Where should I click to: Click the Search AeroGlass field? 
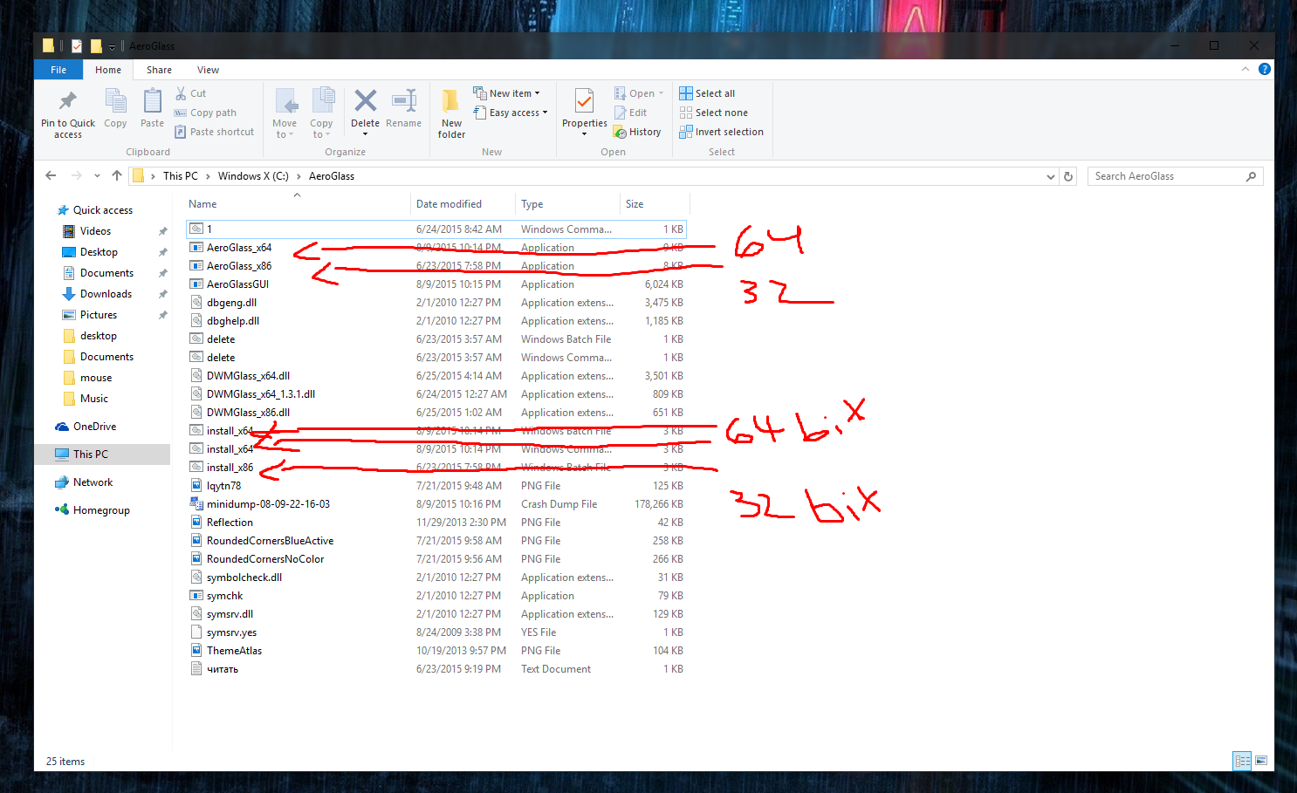1176,176
